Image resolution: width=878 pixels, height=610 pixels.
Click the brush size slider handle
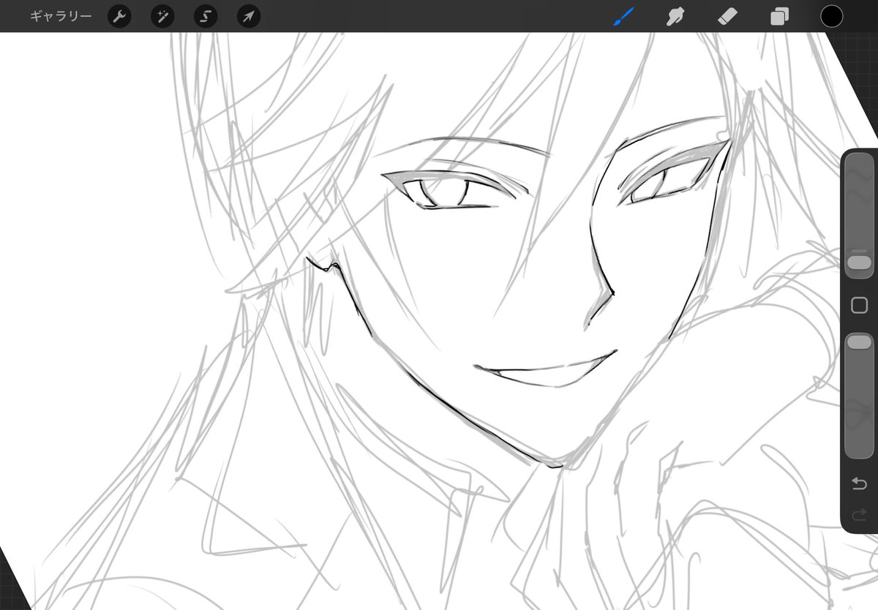coord(859,262)
